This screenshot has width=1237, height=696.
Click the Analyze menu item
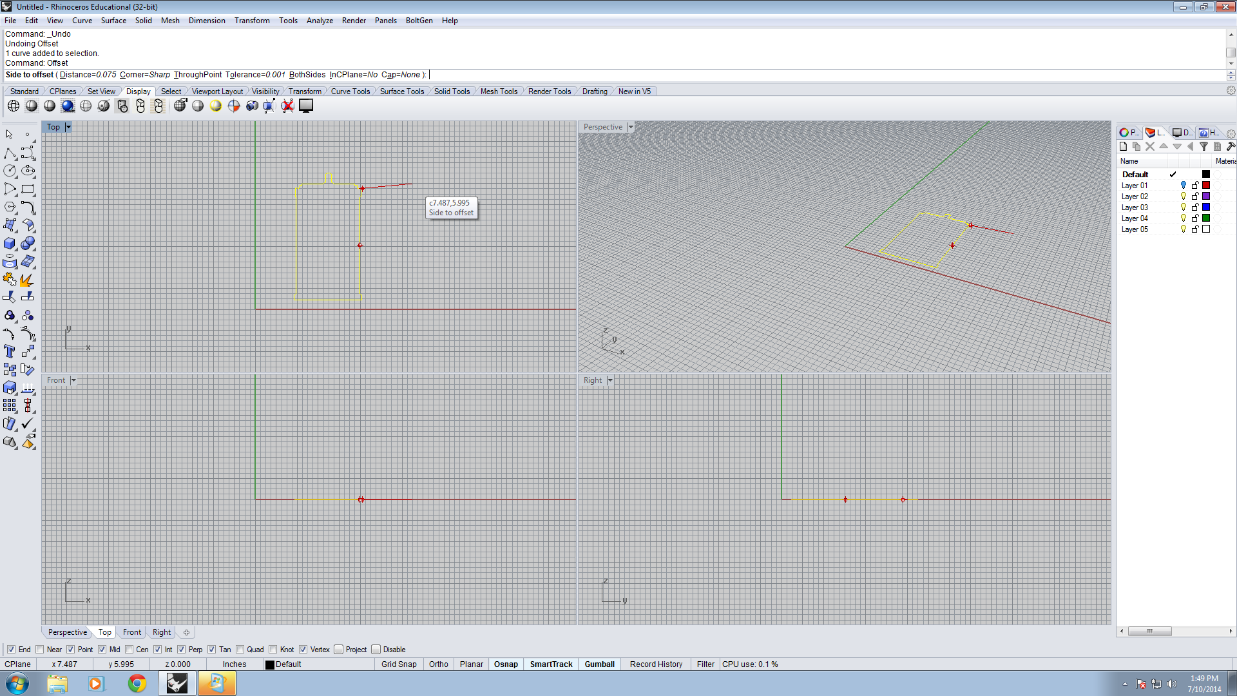tap(320, 21)
